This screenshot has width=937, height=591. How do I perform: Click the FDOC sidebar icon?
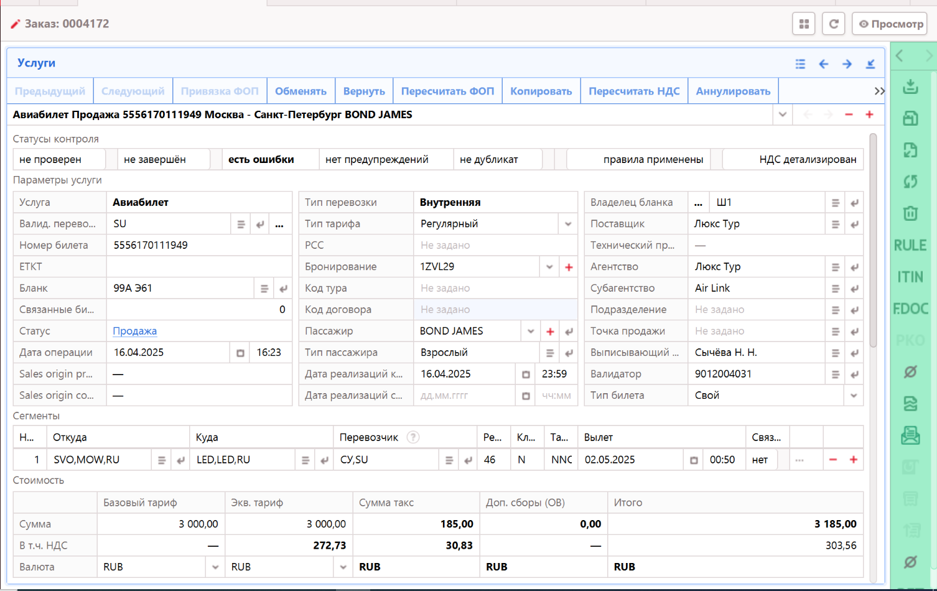(910, 309)
